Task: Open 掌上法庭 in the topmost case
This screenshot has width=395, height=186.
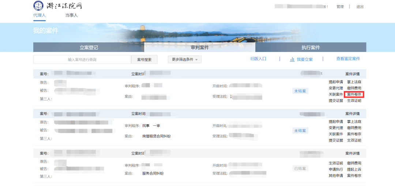Action: [x=354, y=82]
